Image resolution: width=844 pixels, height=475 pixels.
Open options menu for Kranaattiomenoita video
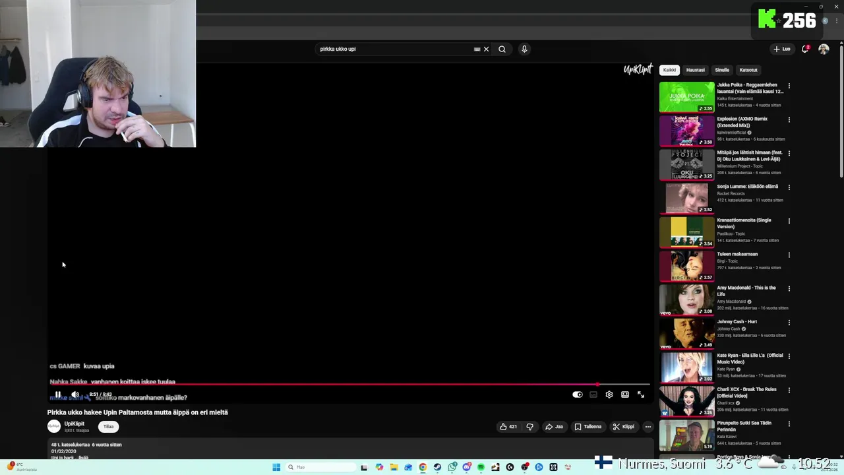coord(789,221)
